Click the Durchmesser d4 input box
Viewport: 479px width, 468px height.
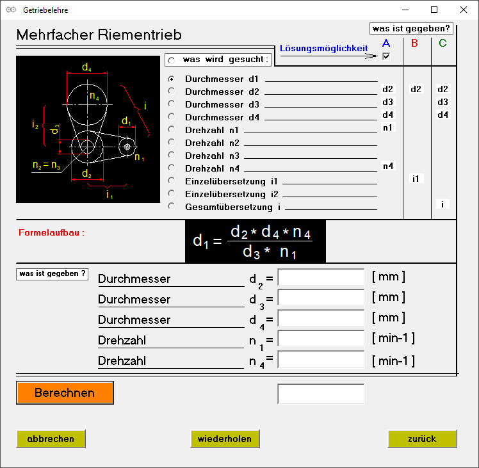[321, 318]
